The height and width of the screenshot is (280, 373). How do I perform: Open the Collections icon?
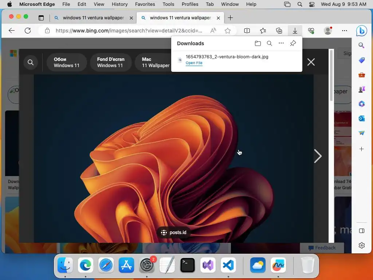279,31
